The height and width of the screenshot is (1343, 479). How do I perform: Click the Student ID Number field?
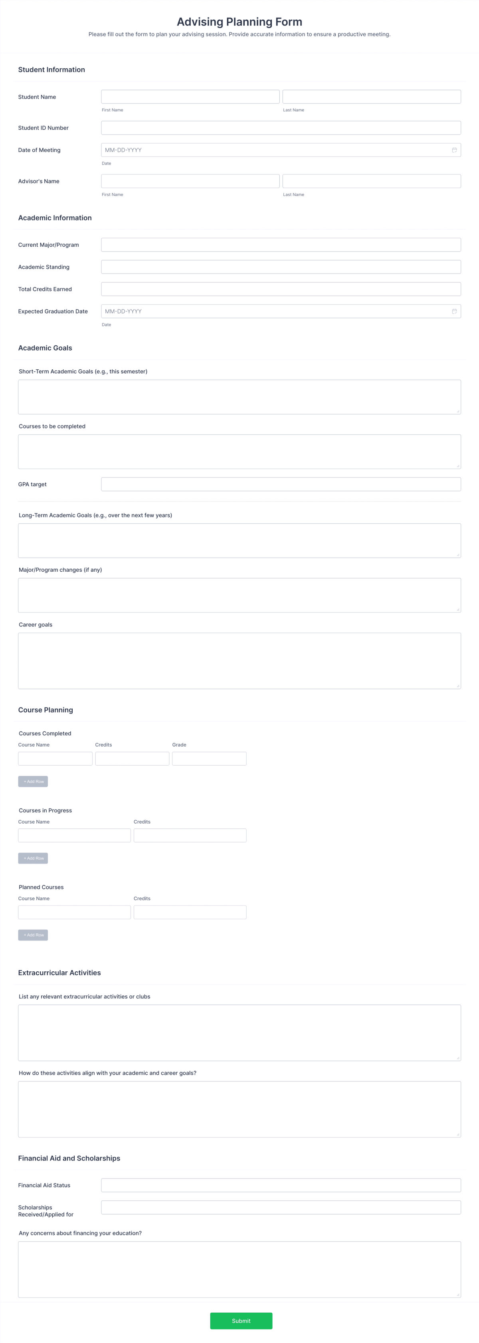tap(281, 127)
